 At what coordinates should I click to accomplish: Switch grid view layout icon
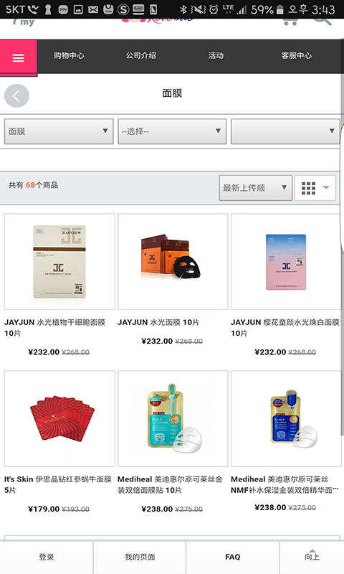tap(315, 188)
